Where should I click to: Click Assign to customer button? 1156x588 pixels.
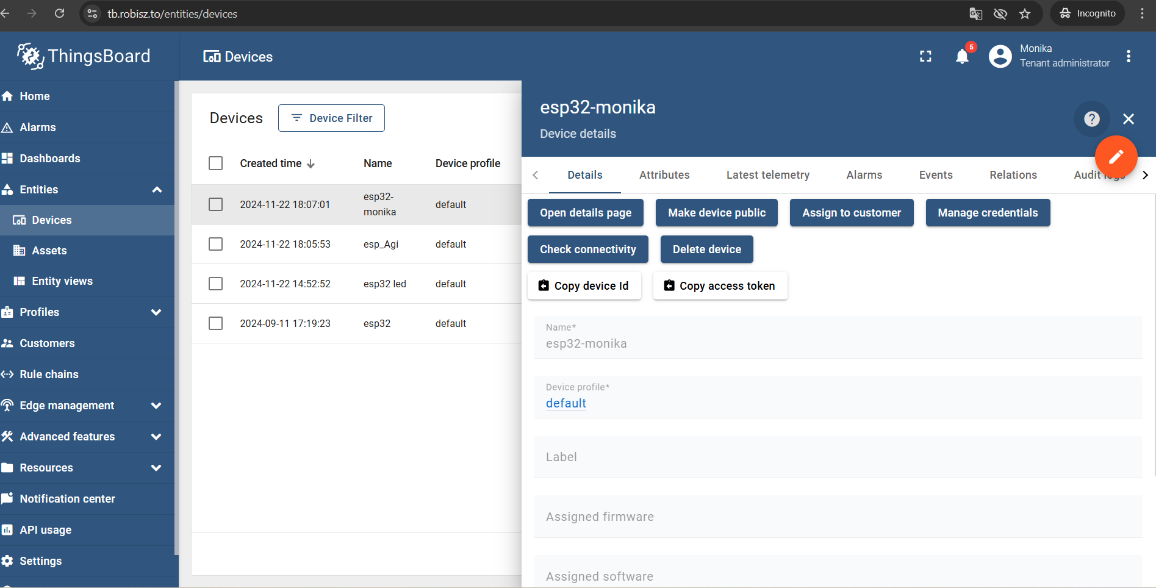coord(852,213)
